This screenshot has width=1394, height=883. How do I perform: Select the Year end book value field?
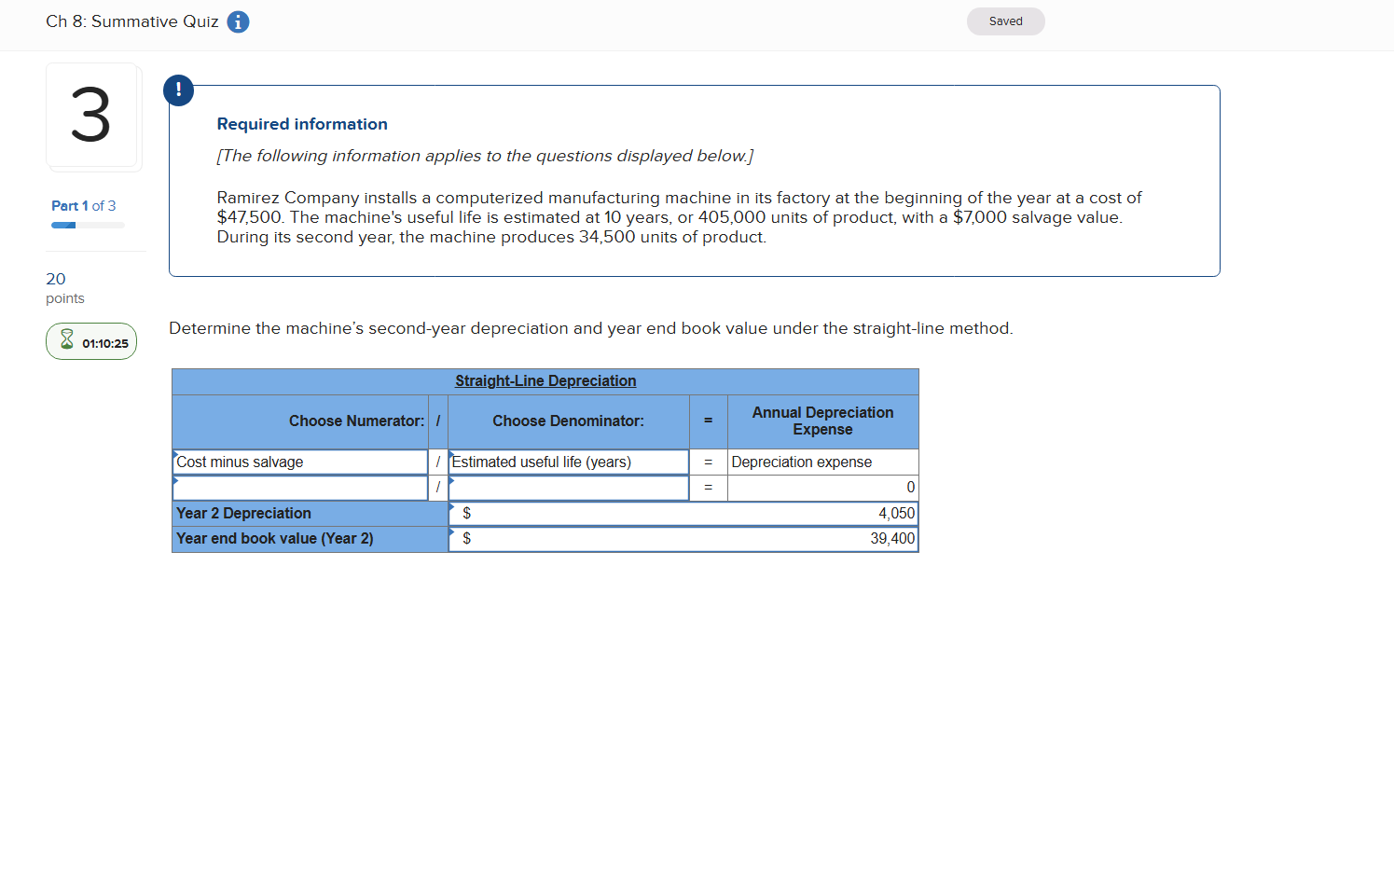coord(685,538)
